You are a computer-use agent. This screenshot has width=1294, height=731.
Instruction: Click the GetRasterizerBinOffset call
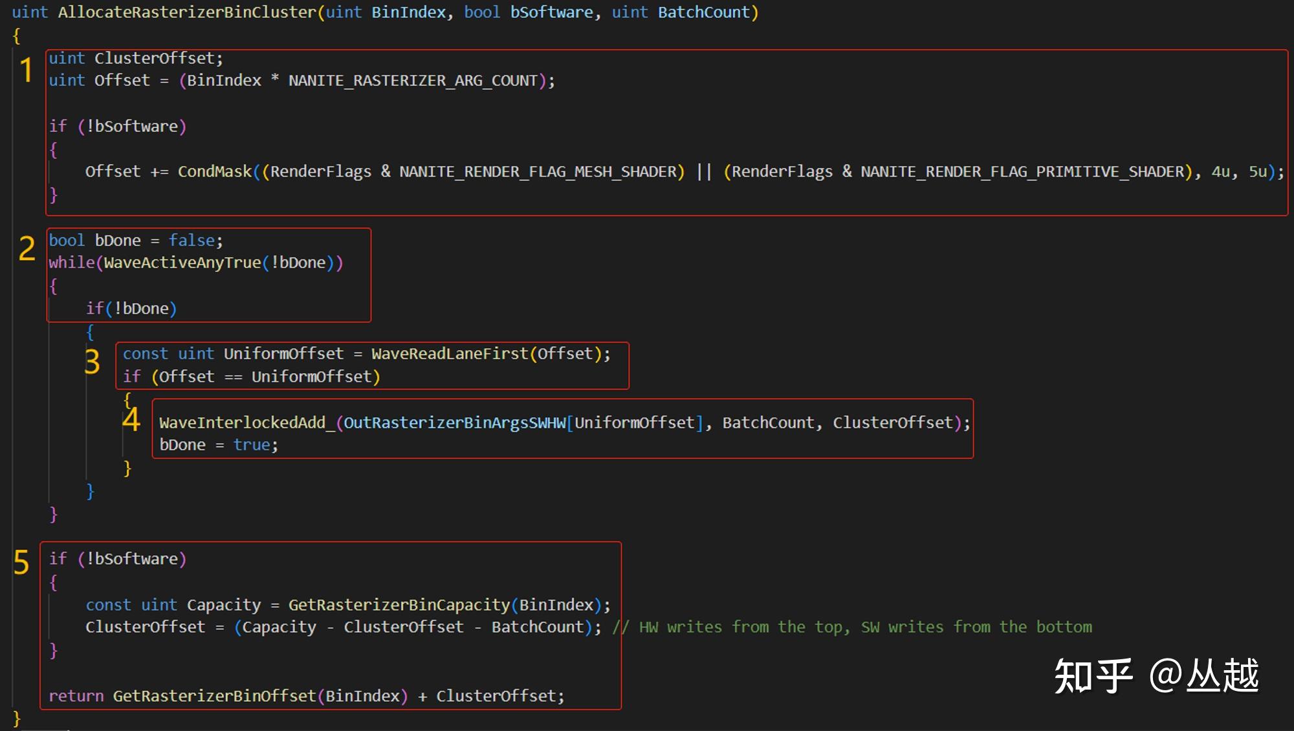tap(214, 696)
